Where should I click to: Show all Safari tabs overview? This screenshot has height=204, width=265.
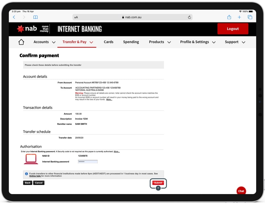coord(250,17)
